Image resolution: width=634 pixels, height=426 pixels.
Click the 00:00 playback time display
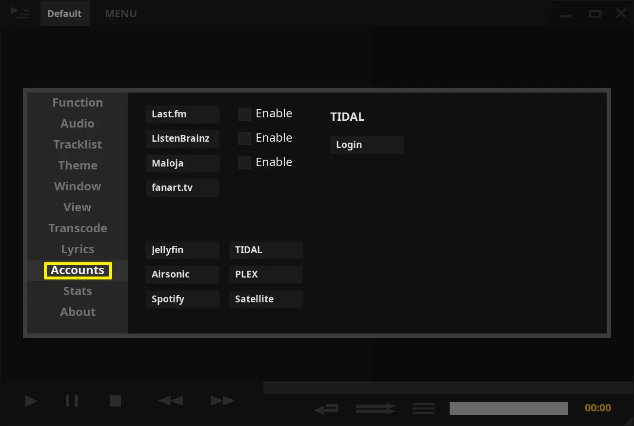click(x=598, y=408)
